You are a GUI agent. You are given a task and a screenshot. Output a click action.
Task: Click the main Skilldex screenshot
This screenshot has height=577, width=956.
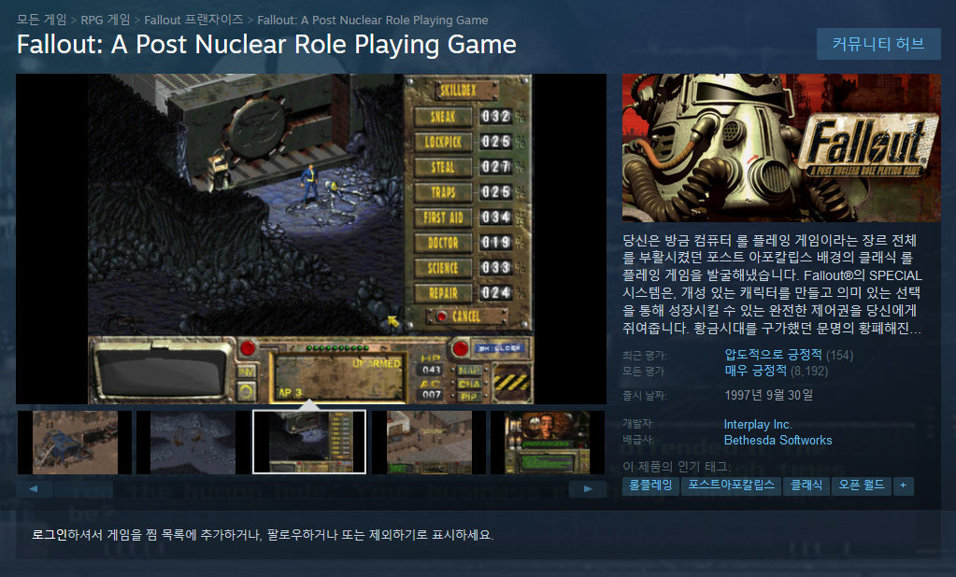311,239
